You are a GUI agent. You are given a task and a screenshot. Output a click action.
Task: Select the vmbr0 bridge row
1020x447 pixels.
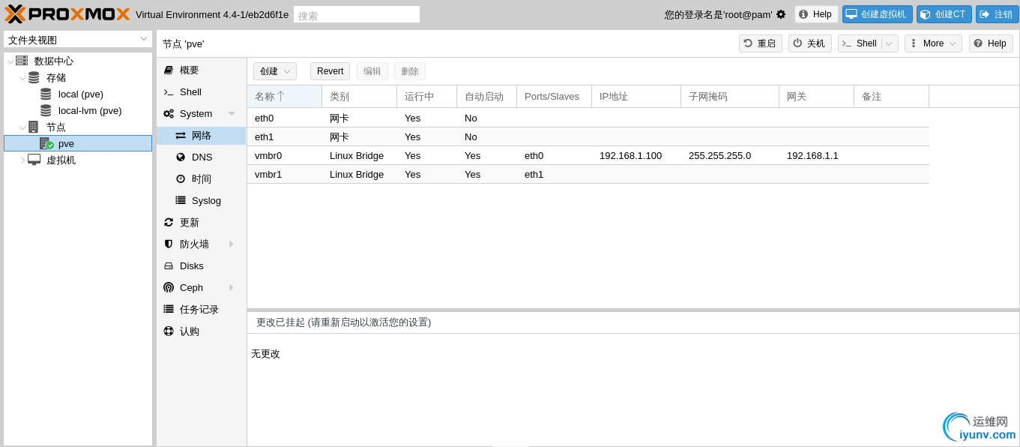point(588,155)
